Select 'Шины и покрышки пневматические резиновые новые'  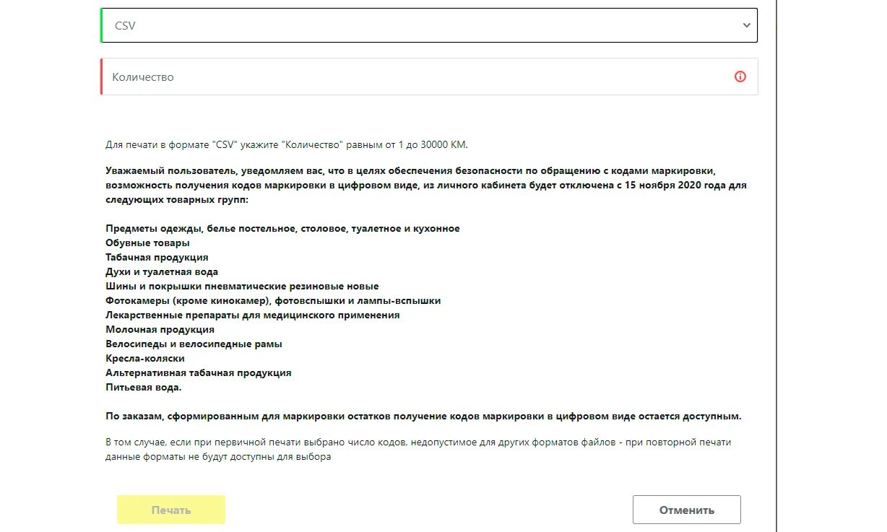pos(242,286)
